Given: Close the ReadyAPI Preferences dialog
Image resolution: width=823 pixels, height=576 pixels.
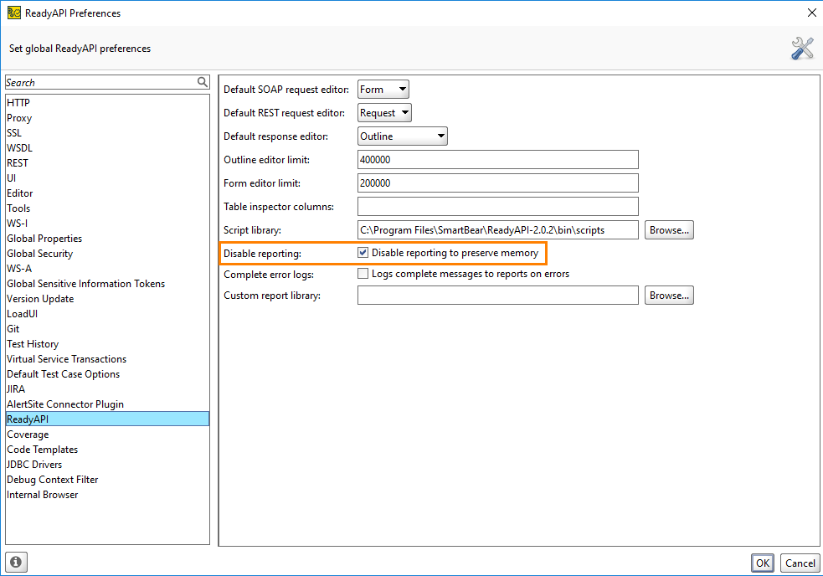Looking at the screenshot, I should (811, 13).
